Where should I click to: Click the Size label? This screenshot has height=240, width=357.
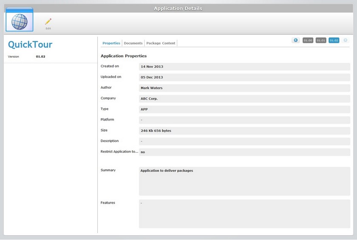(104, 130)
